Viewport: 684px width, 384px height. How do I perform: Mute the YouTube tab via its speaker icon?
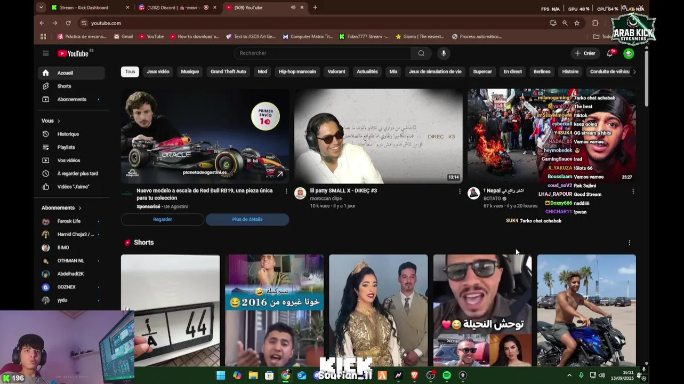293,7
